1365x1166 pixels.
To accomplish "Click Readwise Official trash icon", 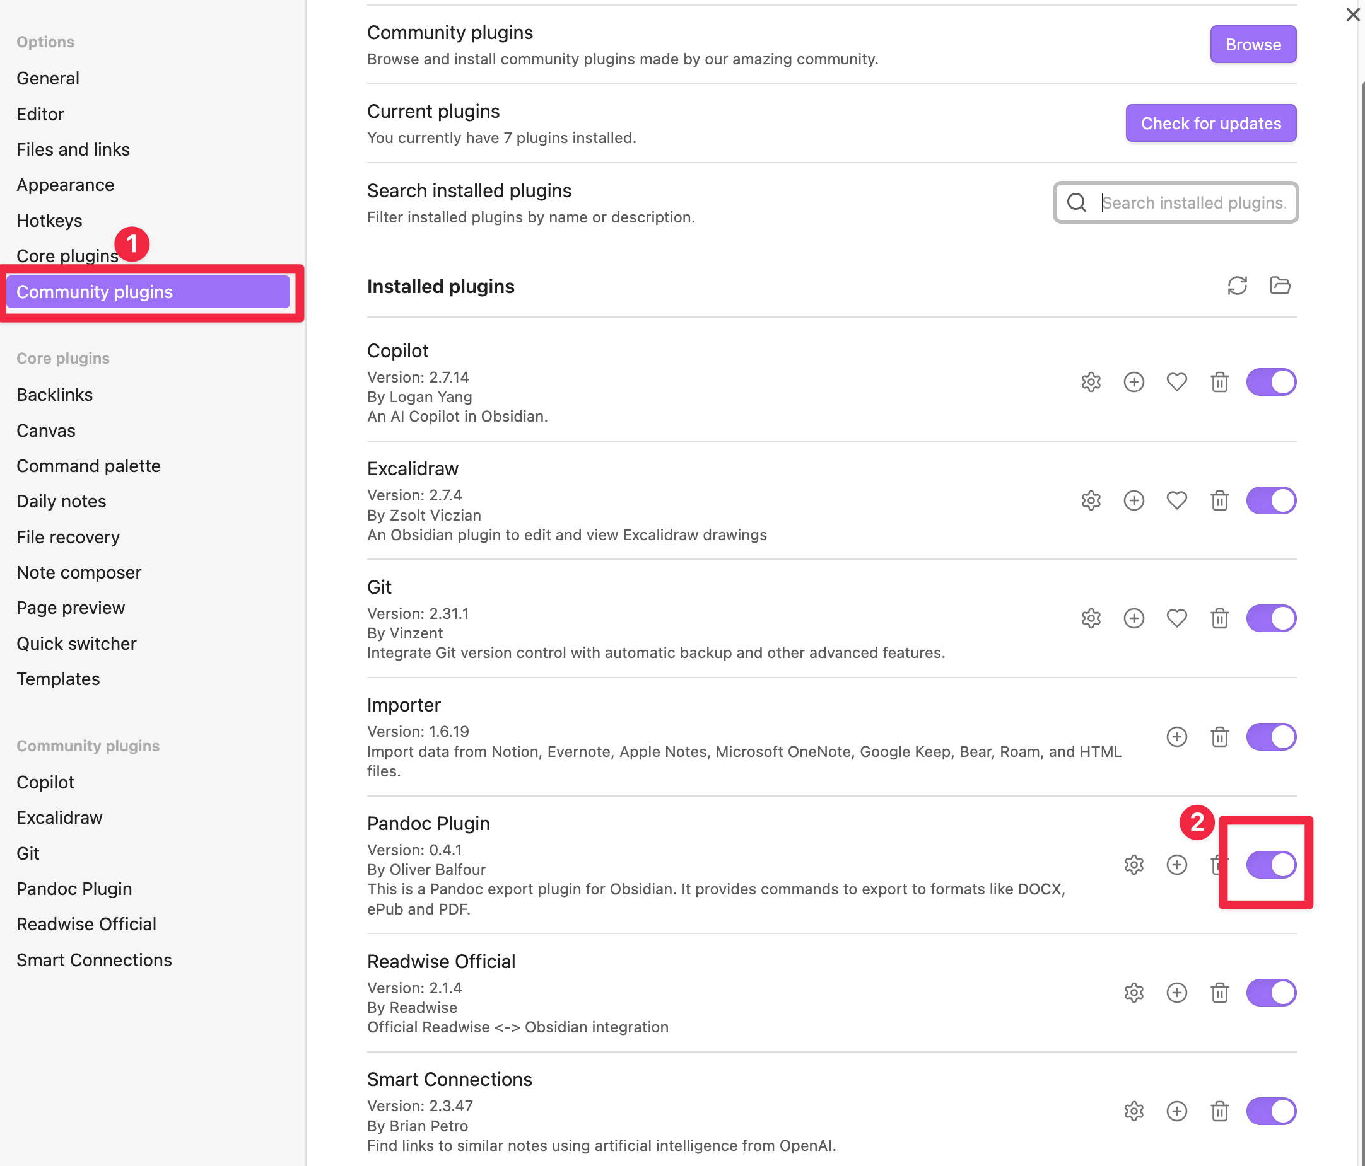I will (x=1219, y=993).
